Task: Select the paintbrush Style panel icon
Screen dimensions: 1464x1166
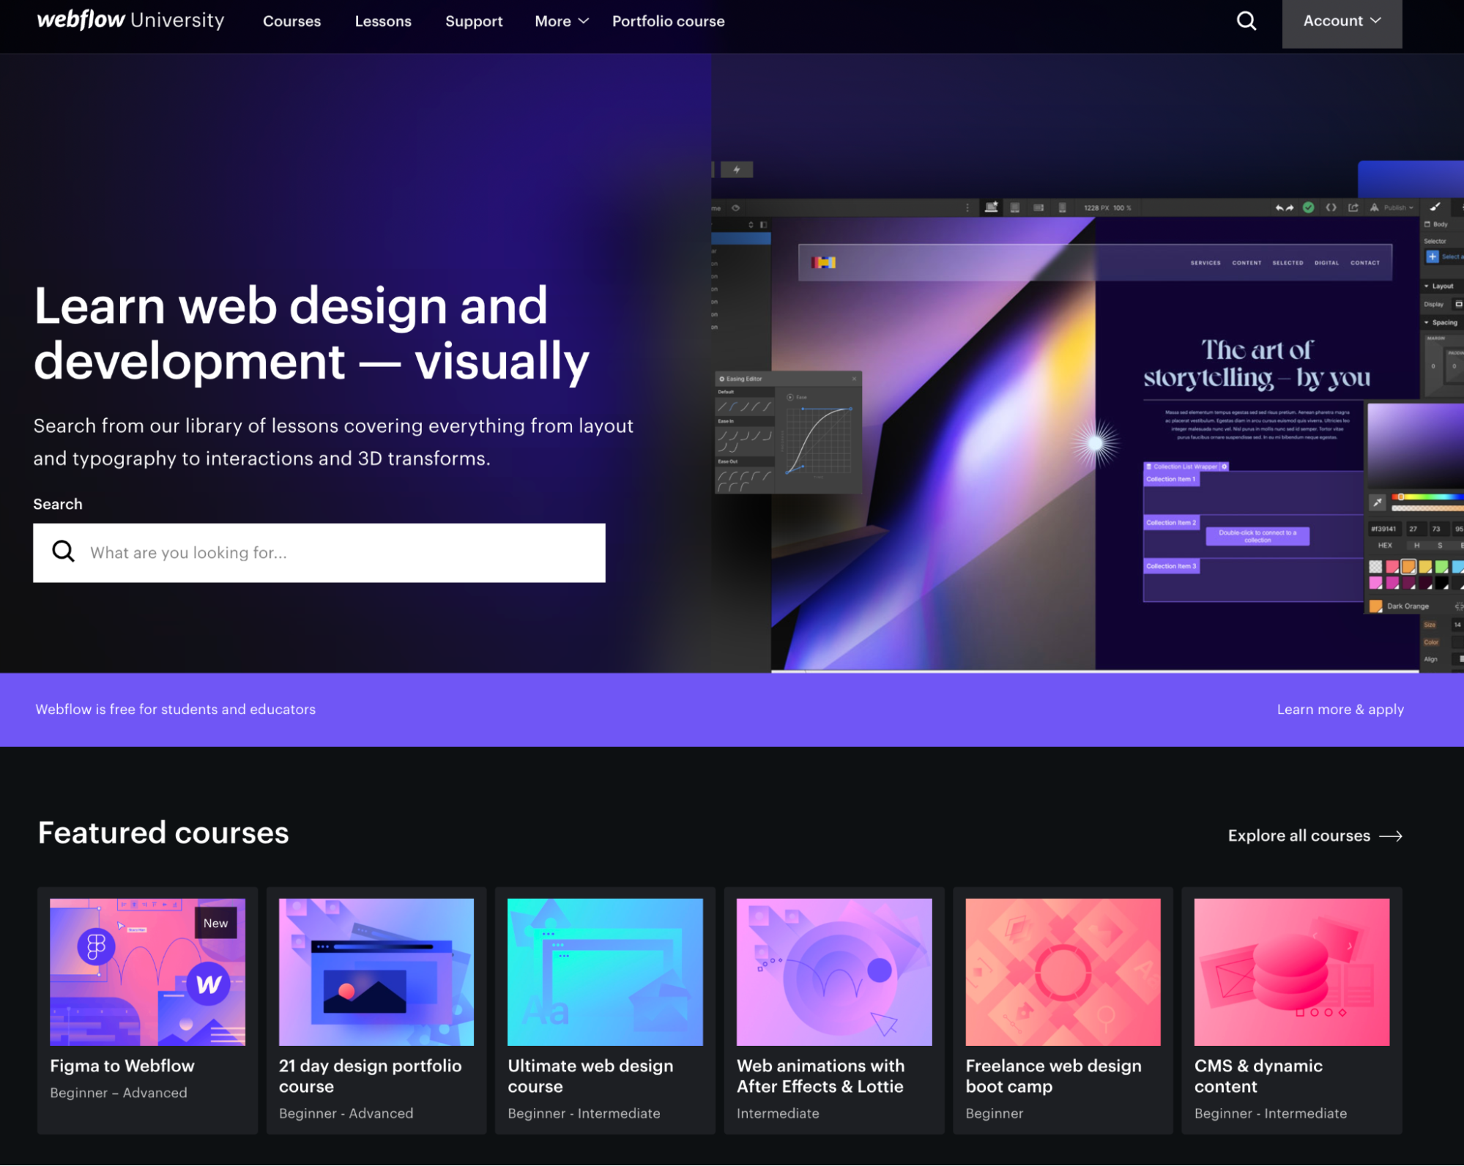Action: click(1434, 207)
